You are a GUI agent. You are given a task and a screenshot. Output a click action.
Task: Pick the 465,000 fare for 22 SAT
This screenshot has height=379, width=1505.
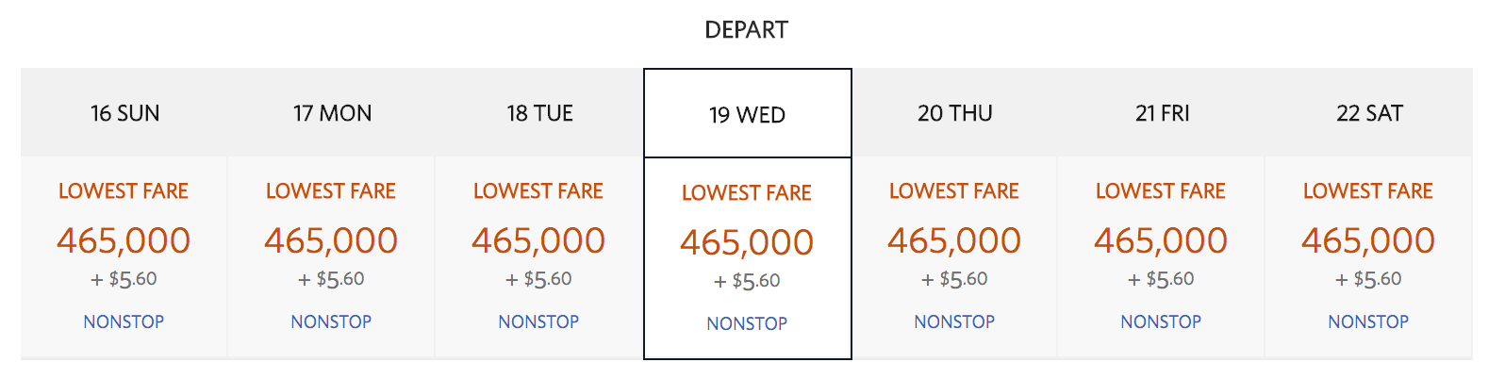point(1368,240)
